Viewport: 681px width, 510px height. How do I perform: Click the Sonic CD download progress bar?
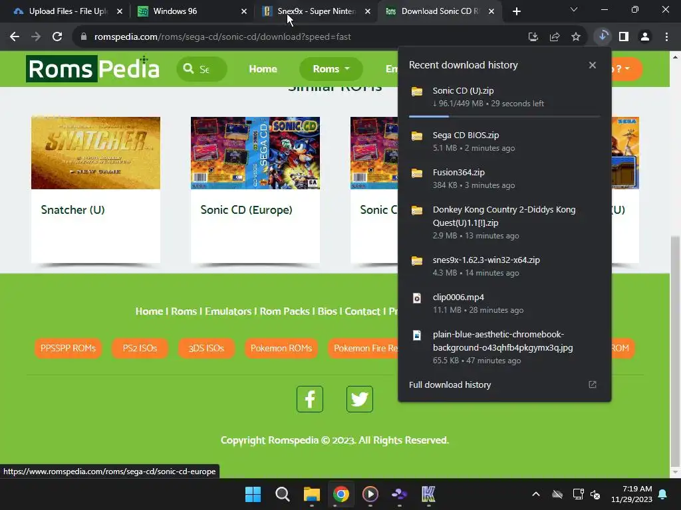[504, 116]
